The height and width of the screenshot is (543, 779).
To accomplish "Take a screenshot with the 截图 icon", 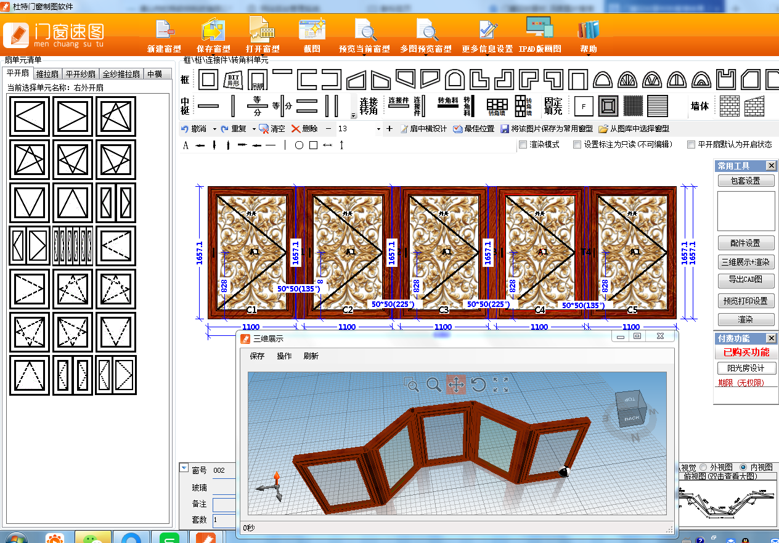I will point(312,30).
